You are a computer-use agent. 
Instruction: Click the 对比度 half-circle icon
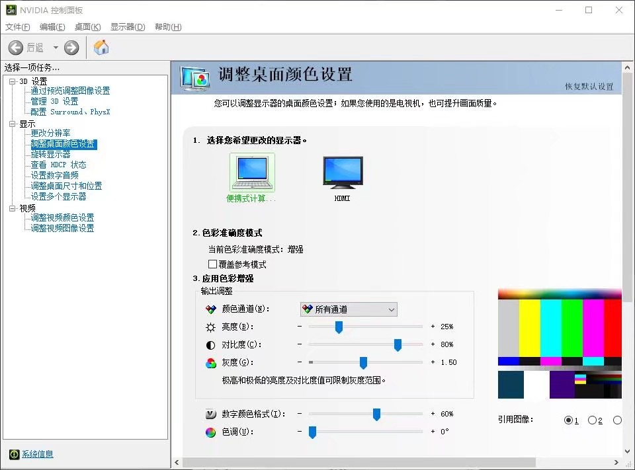click(x=211, y=345)
